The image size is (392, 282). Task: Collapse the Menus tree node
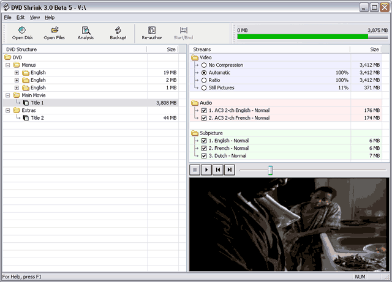pyautogui.click(x=8, y=65)
